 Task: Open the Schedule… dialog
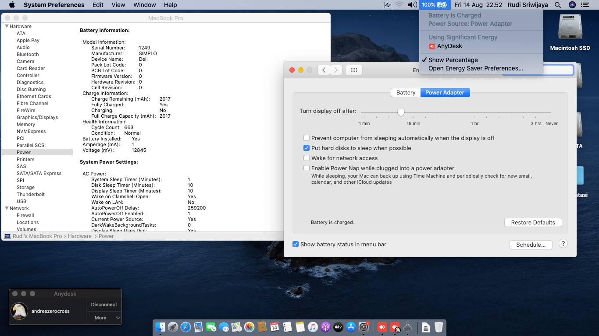point(531,245)
